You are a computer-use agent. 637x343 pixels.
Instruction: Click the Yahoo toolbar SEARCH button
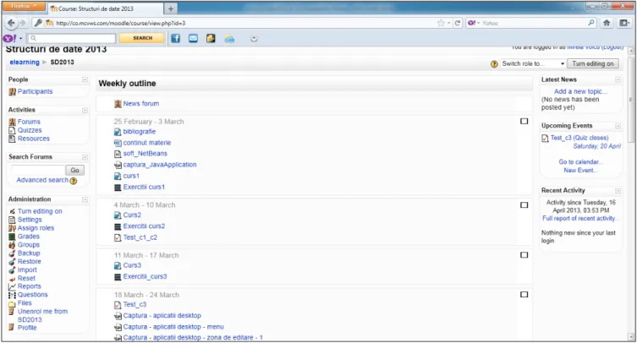tap(142, 38)
